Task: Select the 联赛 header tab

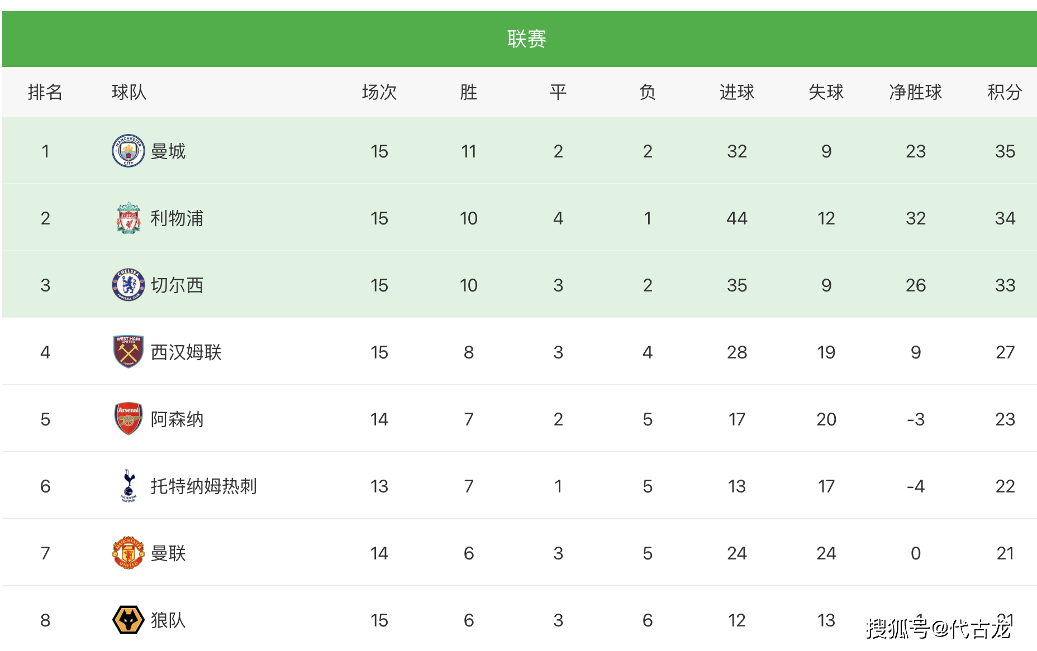Action: point(526,39)
